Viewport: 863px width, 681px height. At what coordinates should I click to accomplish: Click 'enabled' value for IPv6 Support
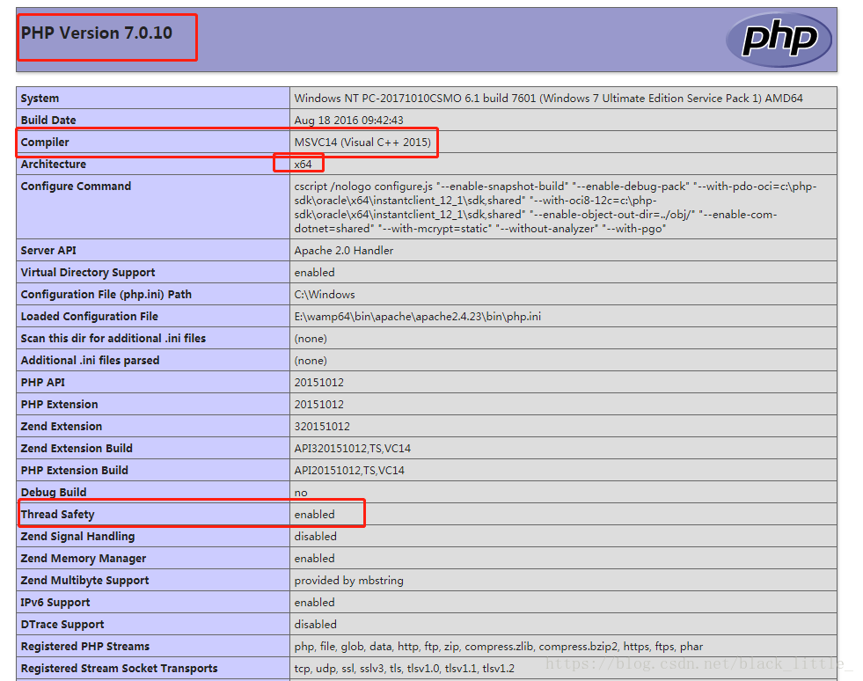(314, 603)
